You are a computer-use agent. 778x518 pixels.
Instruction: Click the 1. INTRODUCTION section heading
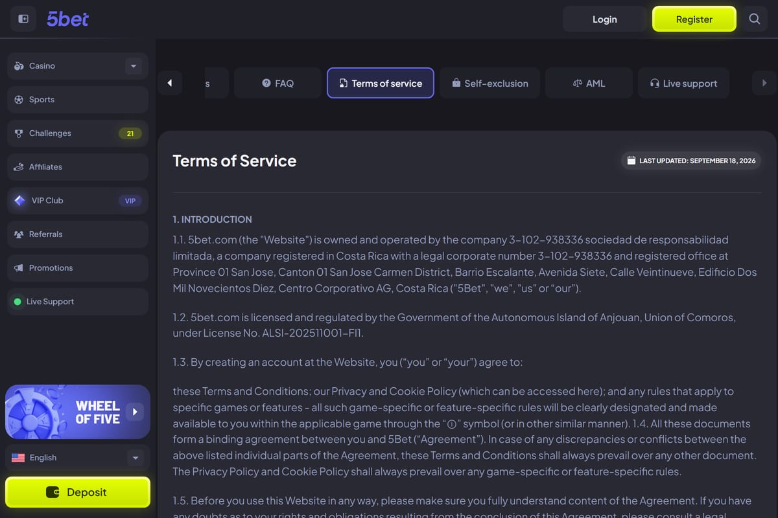(x=213, y=220)
